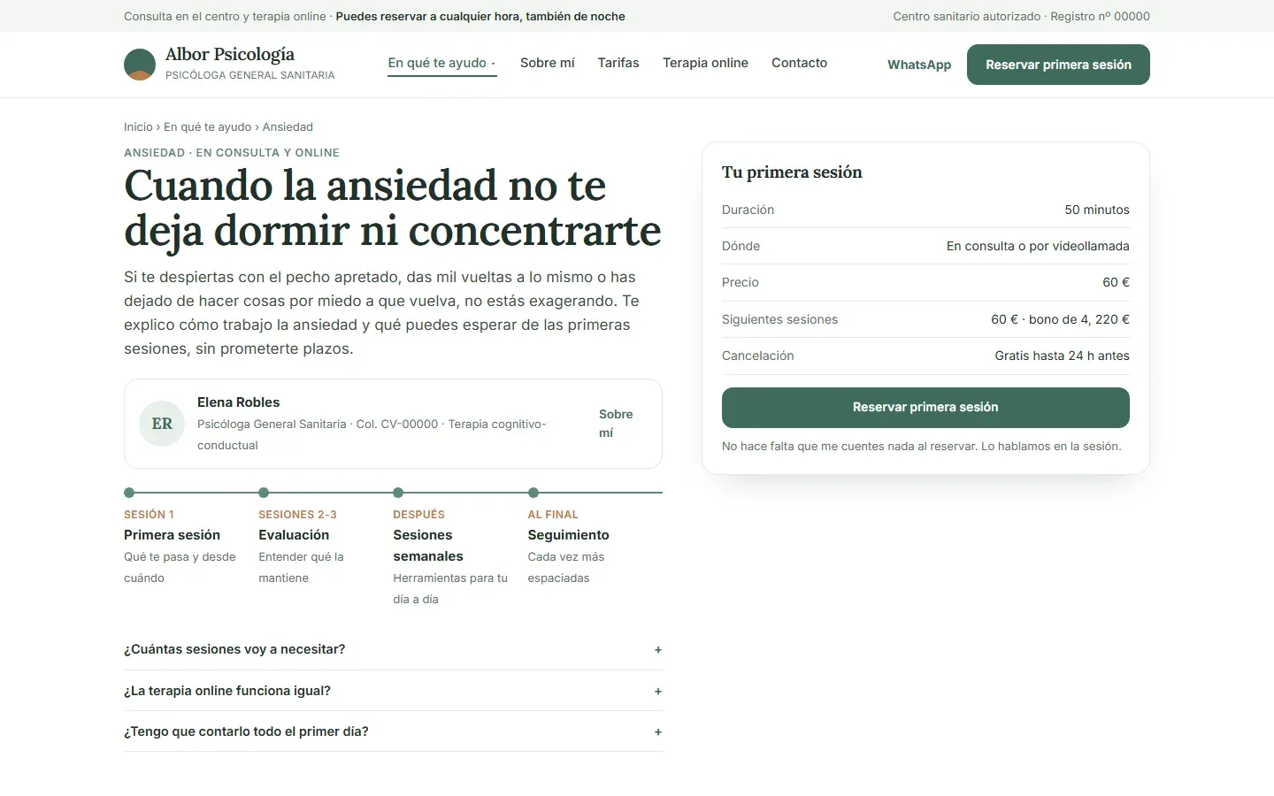Click the "Tu primera sesión" card heading
Screen dimensions: 1274x796
[792, 172]
